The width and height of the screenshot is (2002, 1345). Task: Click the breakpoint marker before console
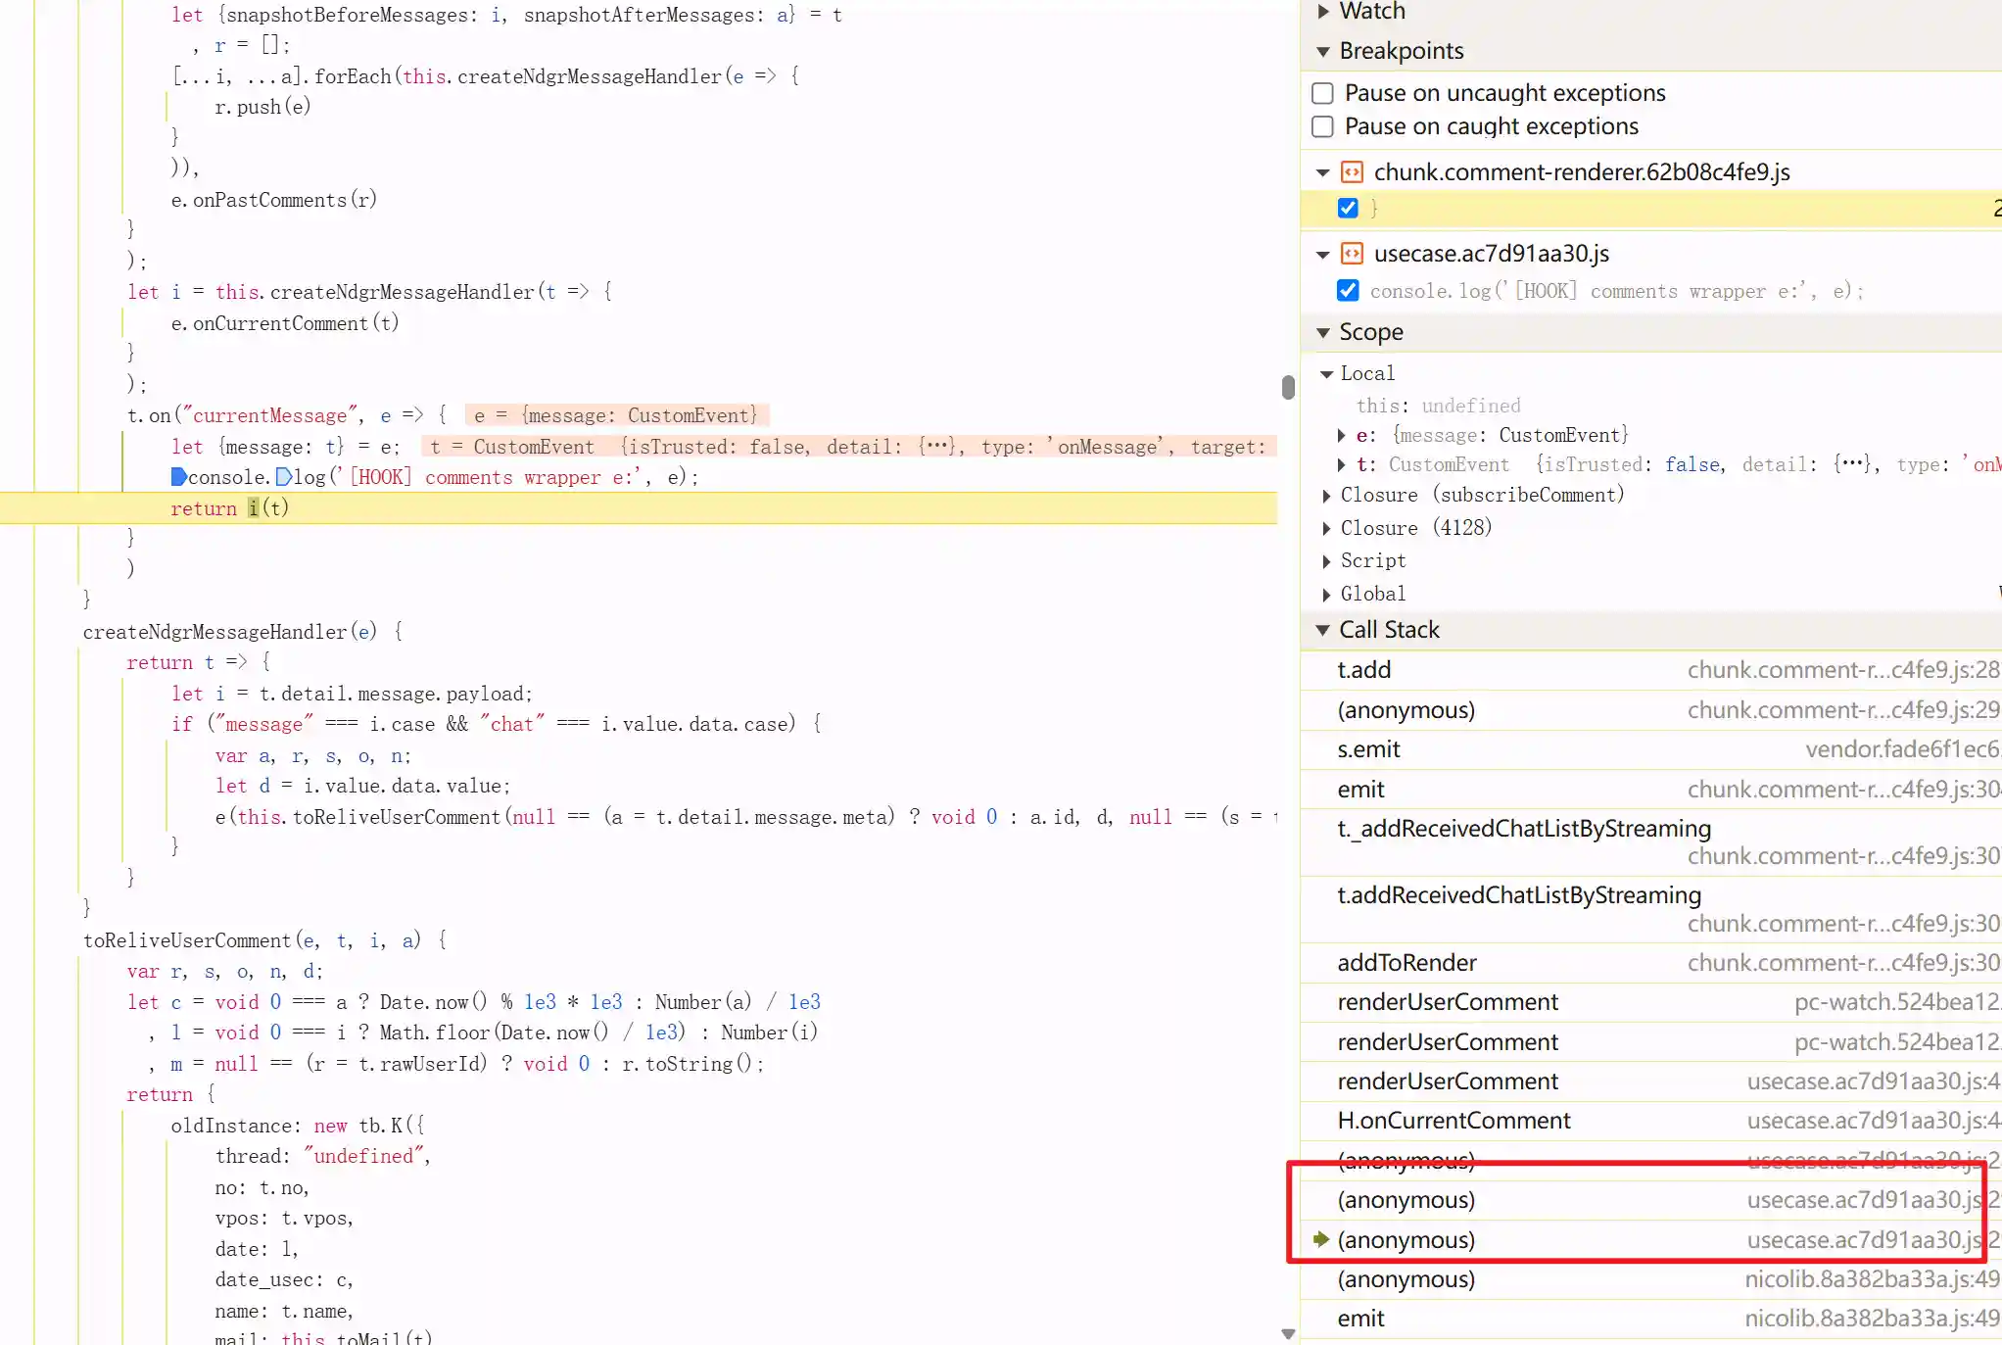point(178,477)
